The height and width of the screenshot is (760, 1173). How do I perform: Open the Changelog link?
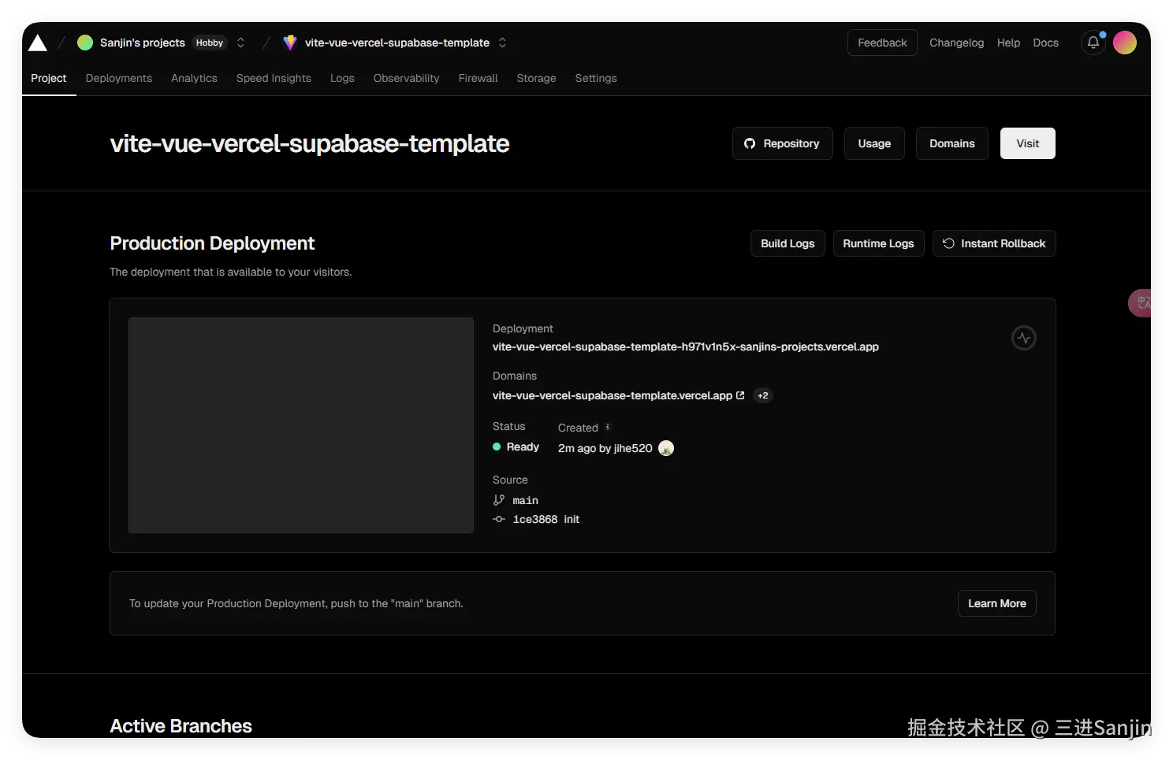[x=956, y=43]
